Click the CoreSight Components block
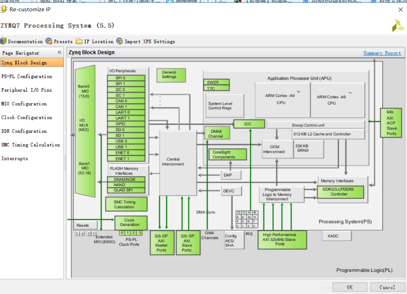407x294 pixels. pos(228,155)
